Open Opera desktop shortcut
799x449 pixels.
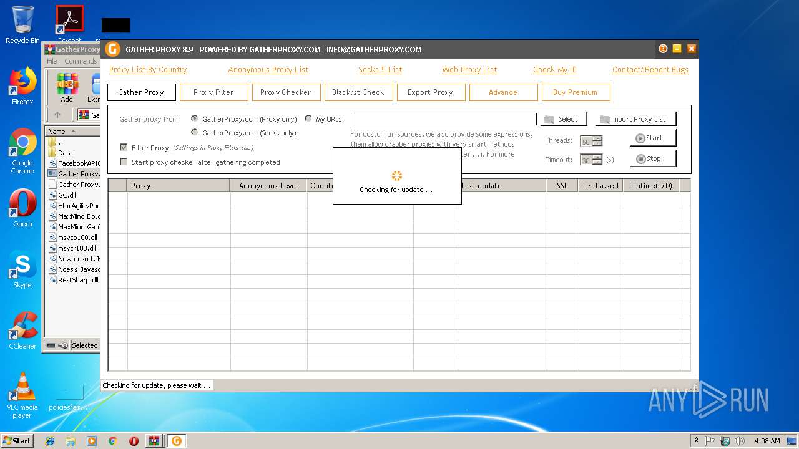pyautogui.click(x=22, y=208)
